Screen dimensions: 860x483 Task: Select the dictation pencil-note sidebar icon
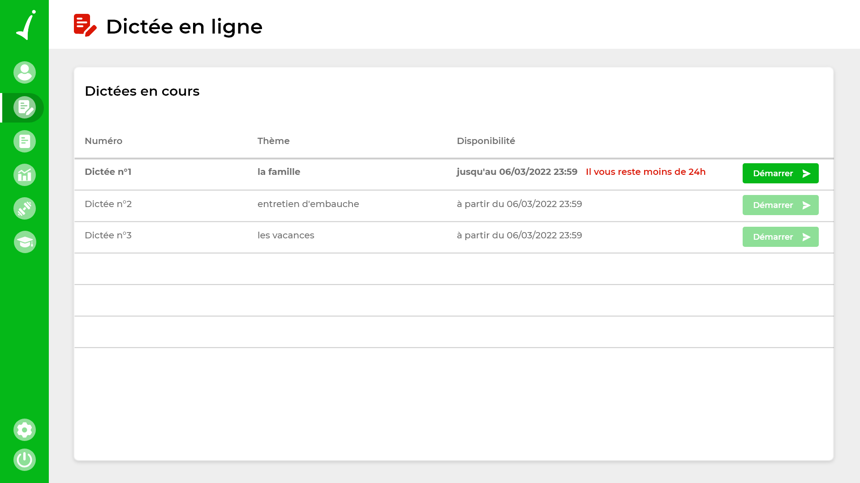pyautogui.click(x=25, y=108)
